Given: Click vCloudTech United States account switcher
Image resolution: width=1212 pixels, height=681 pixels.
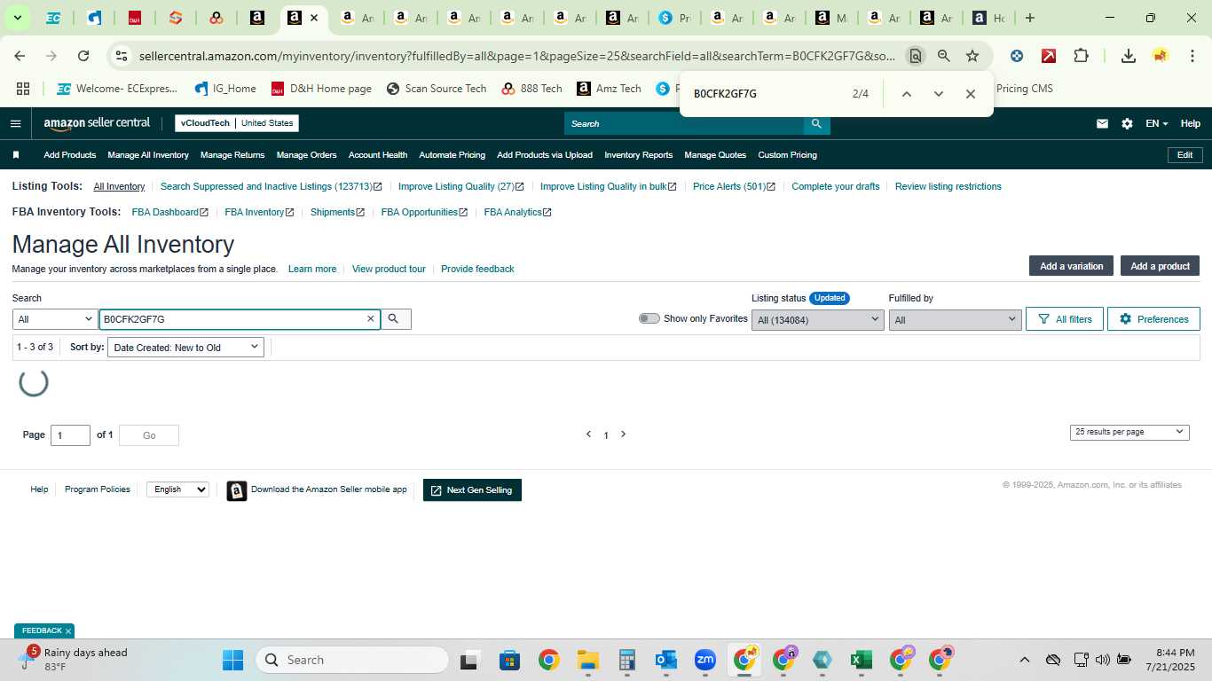Looking at the screenshot, I should [x=237, y=123].
